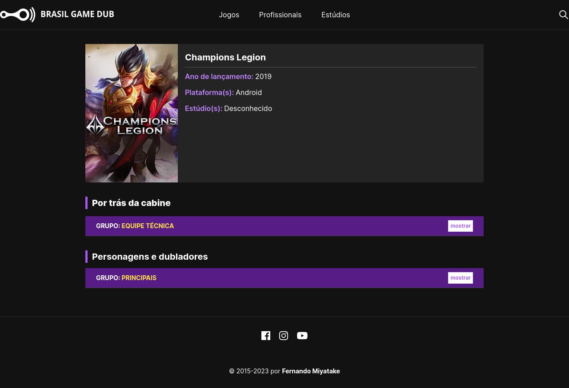Open the Profissionais menu item

(x=280, y=15)
